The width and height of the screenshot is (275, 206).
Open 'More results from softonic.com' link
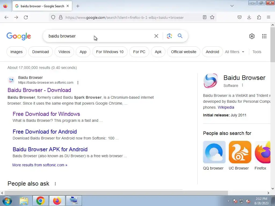point(40,165)
